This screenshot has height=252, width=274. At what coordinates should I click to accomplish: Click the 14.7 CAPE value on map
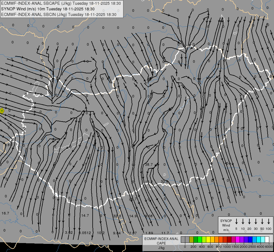[85, 216]
